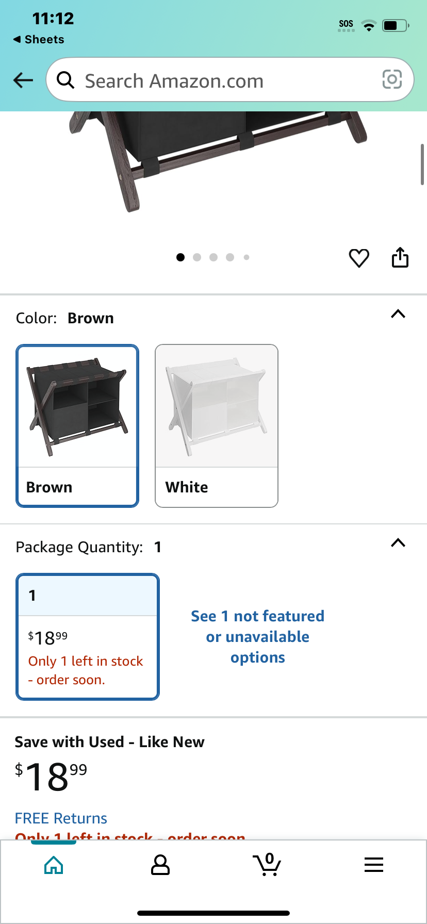The image size is (427, 924).
Task: Focus the Search Amazon.com field
Action: [230, 80]
